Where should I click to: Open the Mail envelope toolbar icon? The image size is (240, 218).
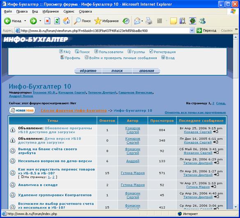click(137, 21)
